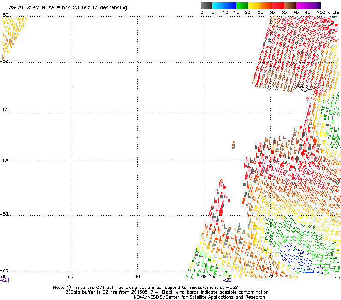This screenshot has height=300, width=341.
Task: Click the brown 35-40 knots legend segment
Action: [x=290, y=6]
